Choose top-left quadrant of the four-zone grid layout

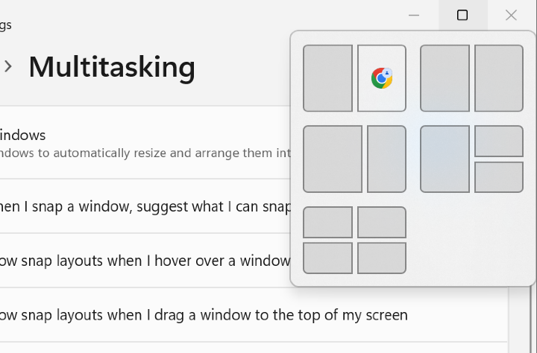(x=327, y=223)
